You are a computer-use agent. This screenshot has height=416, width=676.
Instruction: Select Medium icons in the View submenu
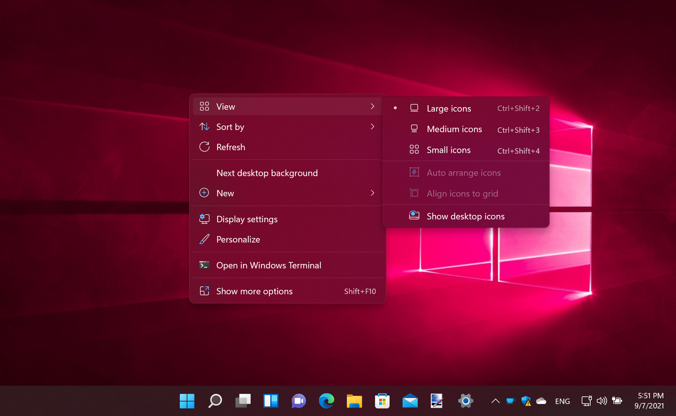[454, 129]
